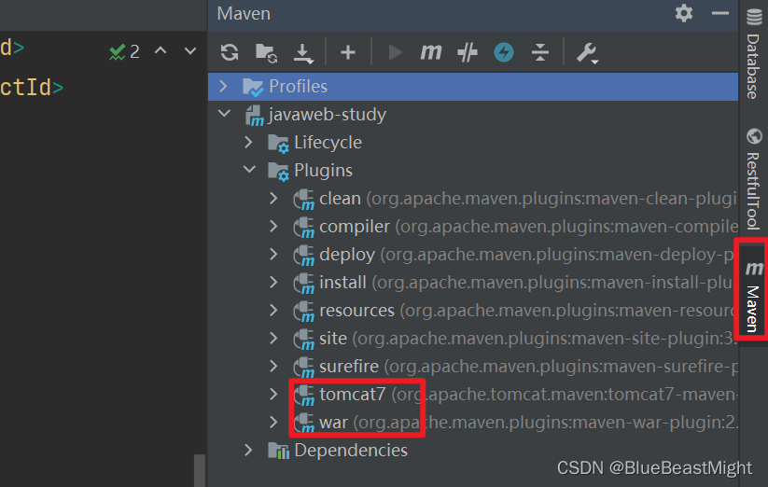This screenshot has height=487, width=768.
Task: Open the inspections widget showing 2
Action: click(x=125, y=51)
